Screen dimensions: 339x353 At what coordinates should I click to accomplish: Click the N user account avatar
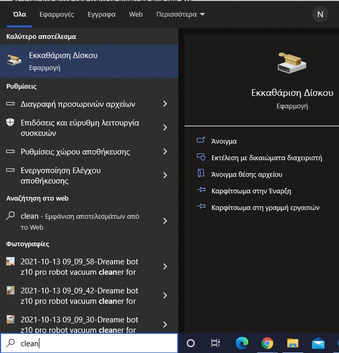click(x=320, y=15)
